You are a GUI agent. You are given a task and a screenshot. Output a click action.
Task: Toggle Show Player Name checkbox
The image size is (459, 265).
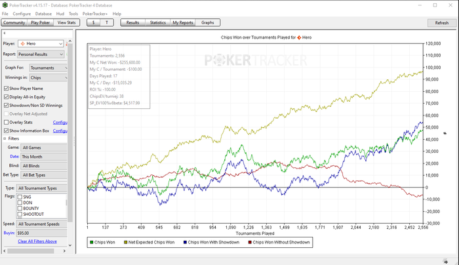[6, 89]
